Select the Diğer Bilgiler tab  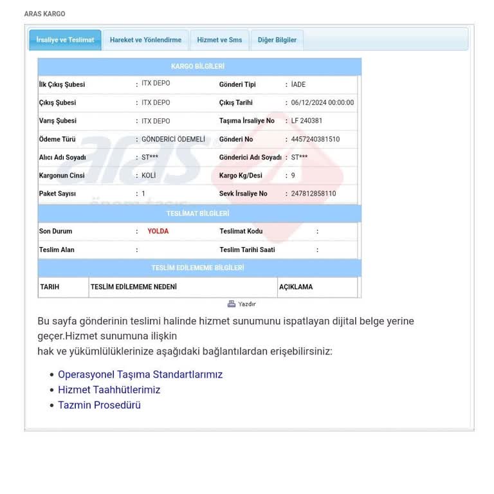(x=277, y=40)
